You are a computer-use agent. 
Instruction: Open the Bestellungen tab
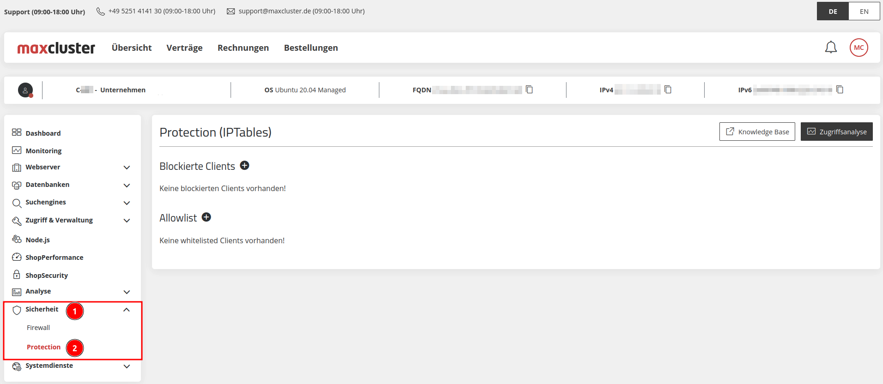click(311, 48)
